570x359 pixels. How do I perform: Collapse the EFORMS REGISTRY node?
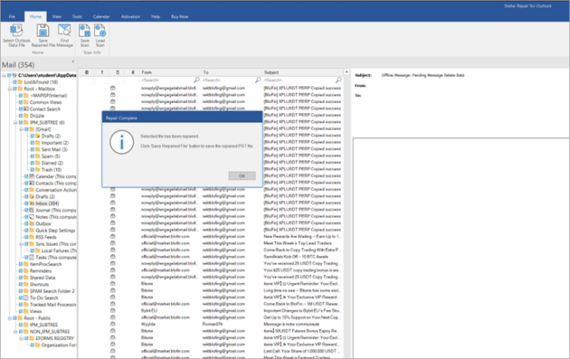tap(21, 338)
